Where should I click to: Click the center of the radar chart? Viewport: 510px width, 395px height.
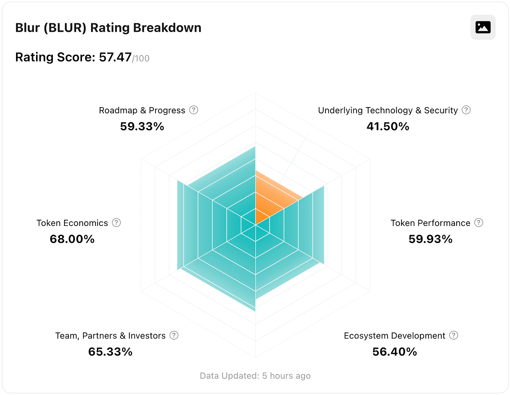click(x=255, y=224)
